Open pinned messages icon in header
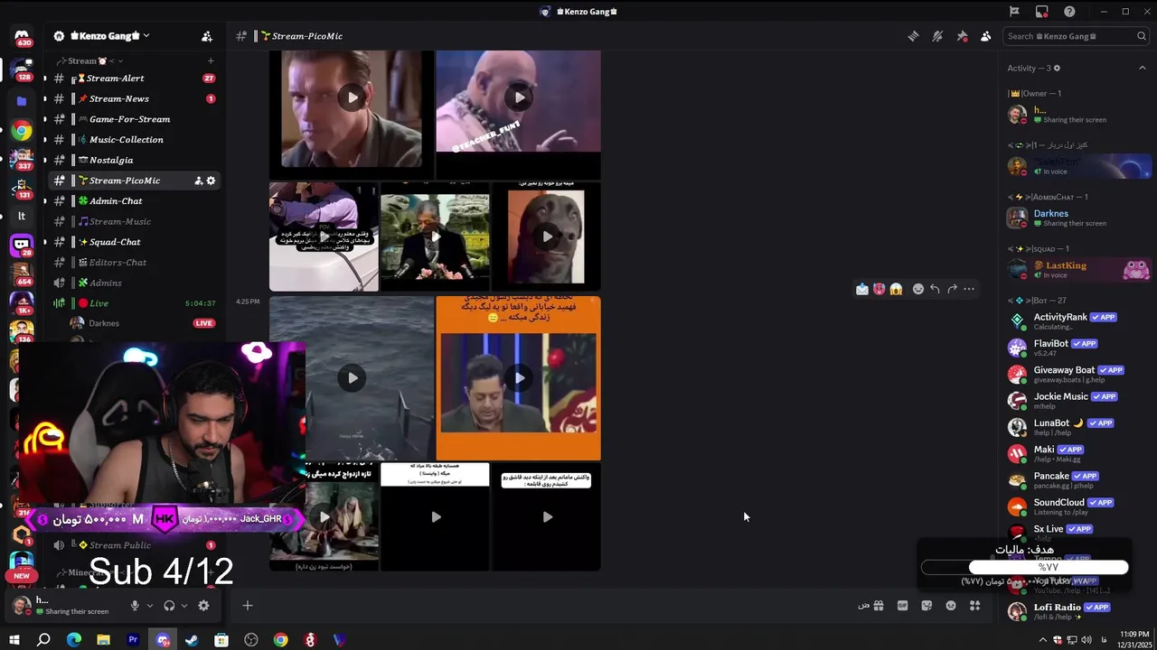Screen dimensions: 1157x650 [962, 36]
